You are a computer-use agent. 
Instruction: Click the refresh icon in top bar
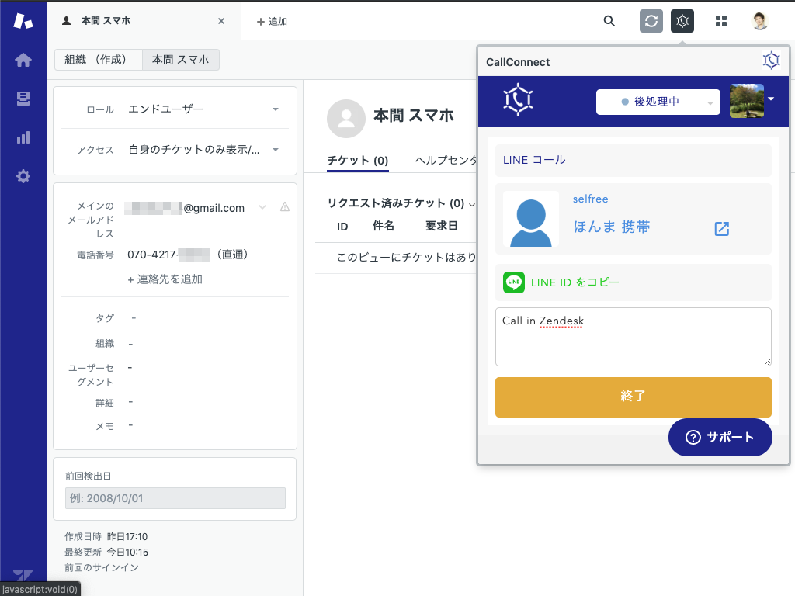(651, 21)
